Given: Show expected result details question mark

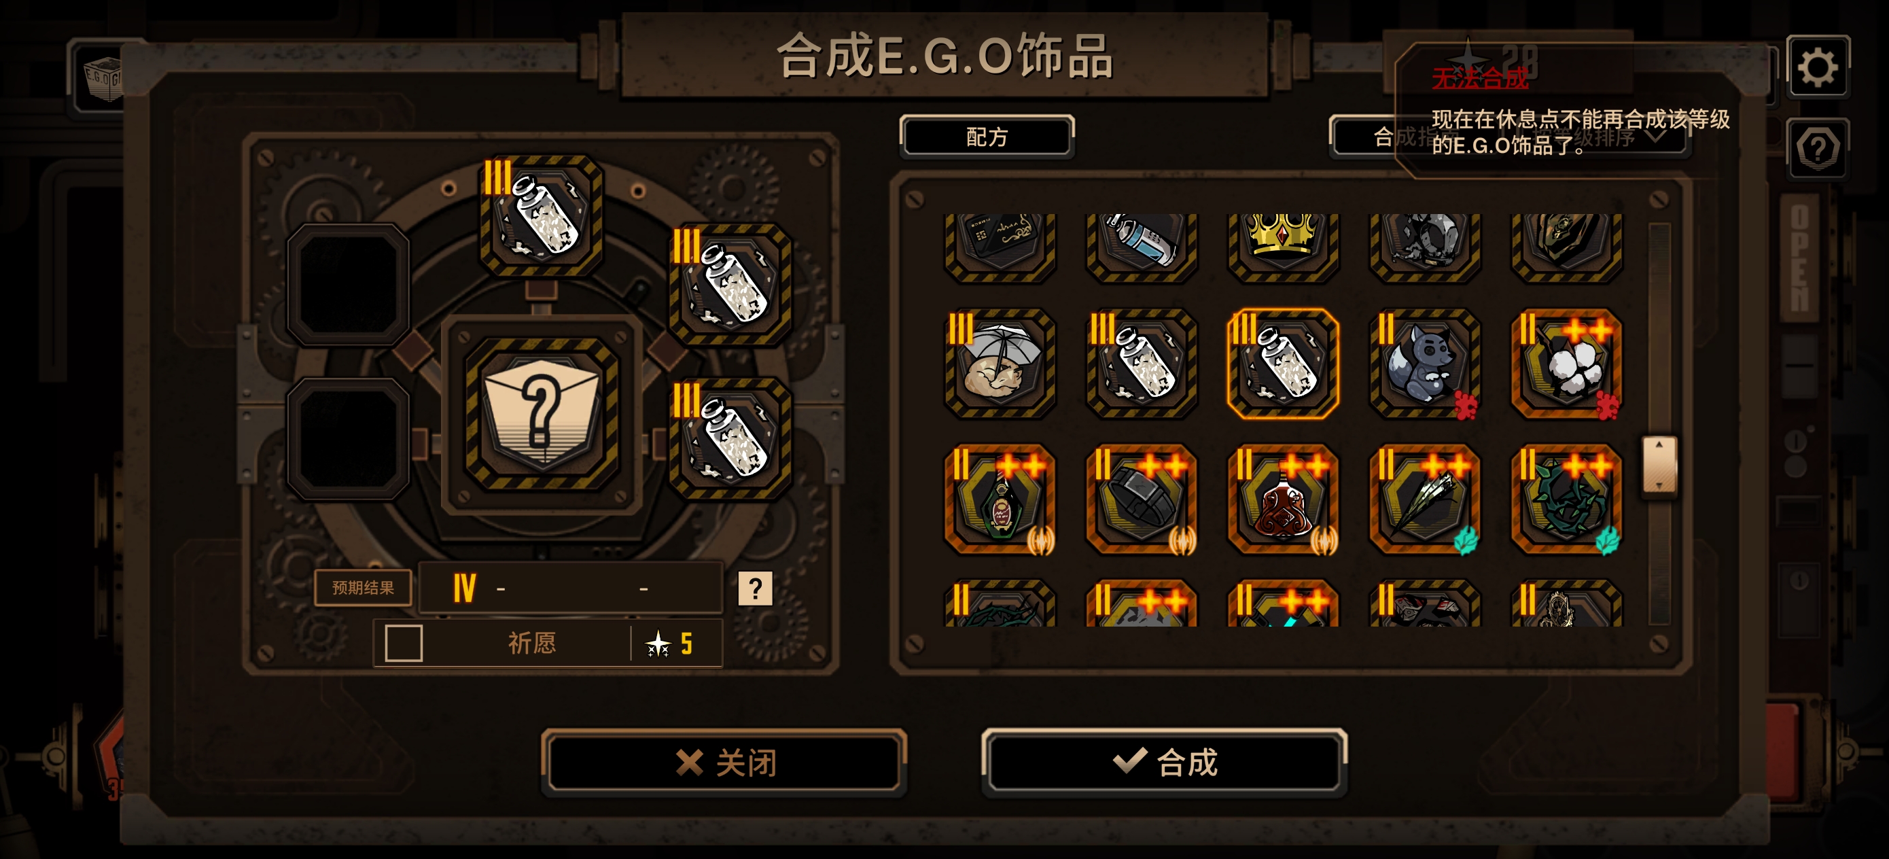Looking at the screenshot, I should point(754,589).
